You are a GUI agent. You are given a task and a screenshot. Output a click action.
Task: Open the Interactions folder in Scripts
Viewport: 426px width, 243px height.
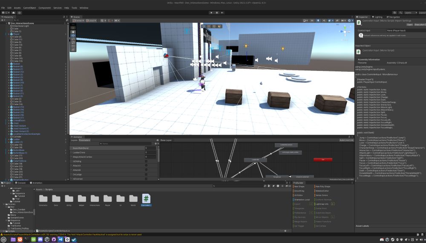click(x=95, y=200)
